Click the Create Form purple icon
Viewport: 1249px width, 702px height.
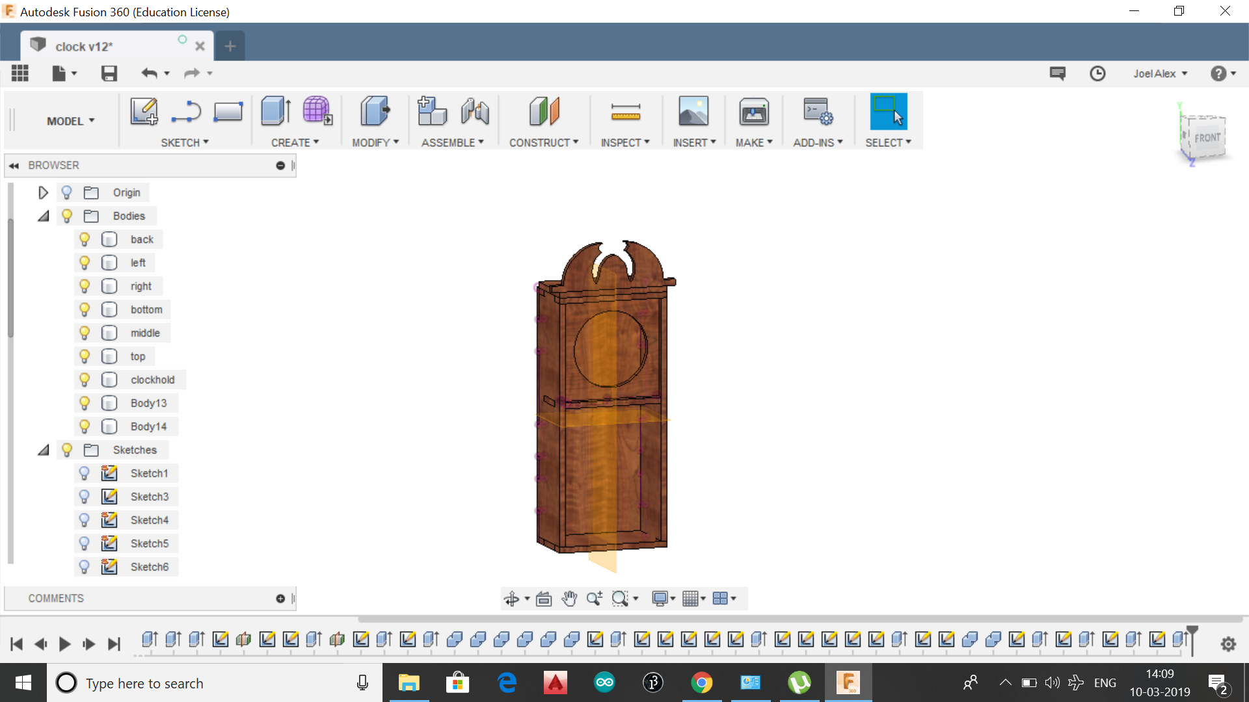point(317,111)
